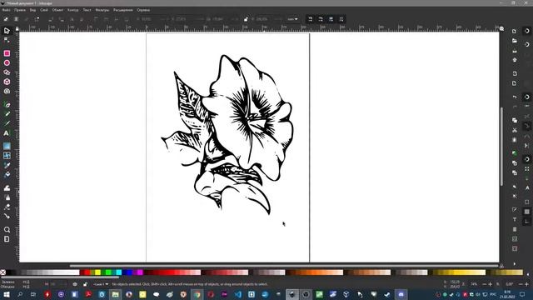Image resolution: width=533 pixels, height=300 pixels.
Task: Click the Undo arrow icon
Action: pos(515,97)
